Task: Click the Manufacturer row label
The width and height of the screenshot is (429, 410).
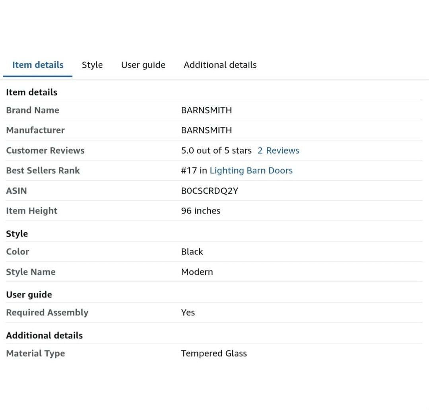Action: tap(35, 130)
